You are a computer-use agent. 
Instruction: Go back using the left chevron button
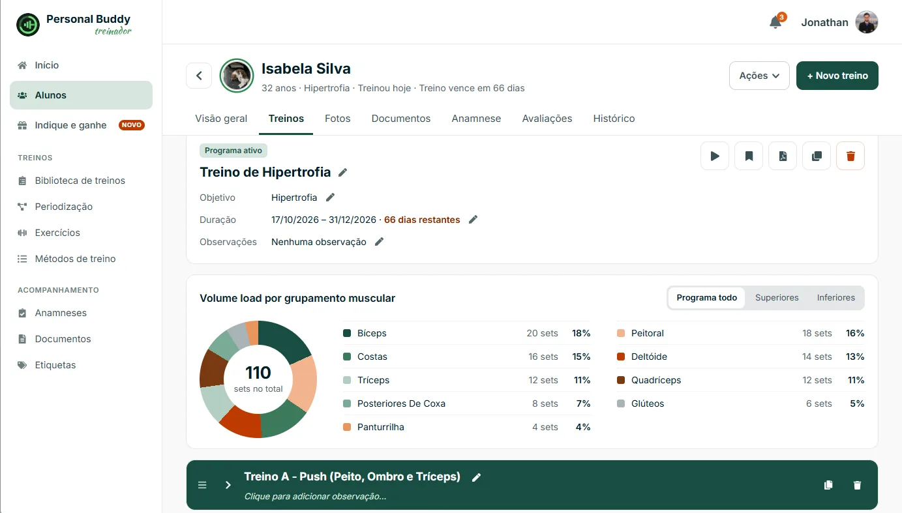pyautogui.click(x=199, y=76)
